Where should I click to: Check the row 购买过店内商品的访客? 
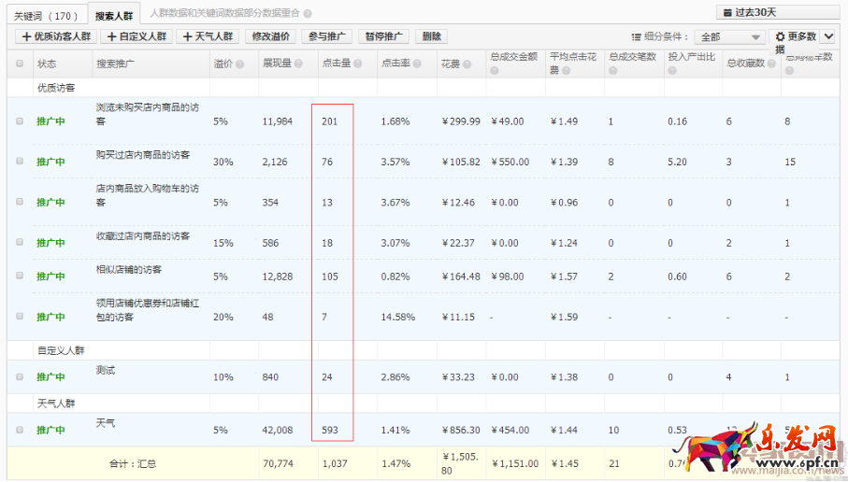coord(20,161)
